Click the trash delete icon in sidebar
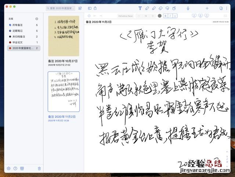The width and height of the screenshot is (235, 177). pos(39,169)
